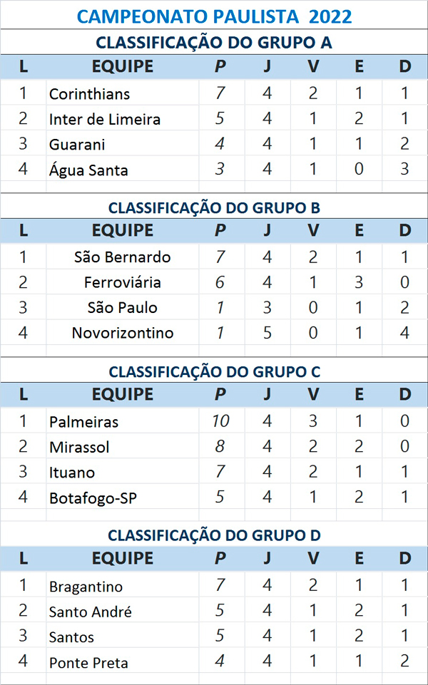Click the Guarani team name
The height and width of the screenshot is (685, 428).
(77, 144)
